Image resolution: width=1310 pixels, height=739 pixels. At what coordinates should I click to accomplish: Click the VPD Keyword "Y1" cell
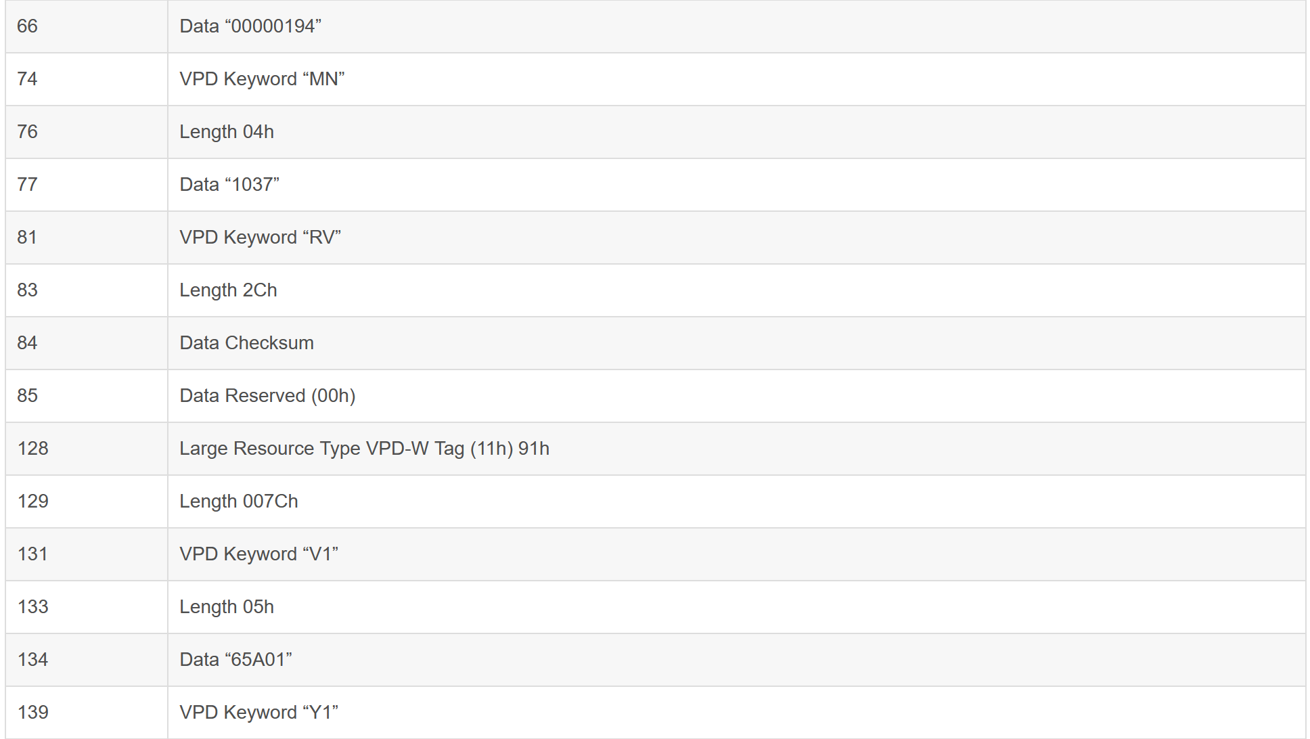(258, 713)
